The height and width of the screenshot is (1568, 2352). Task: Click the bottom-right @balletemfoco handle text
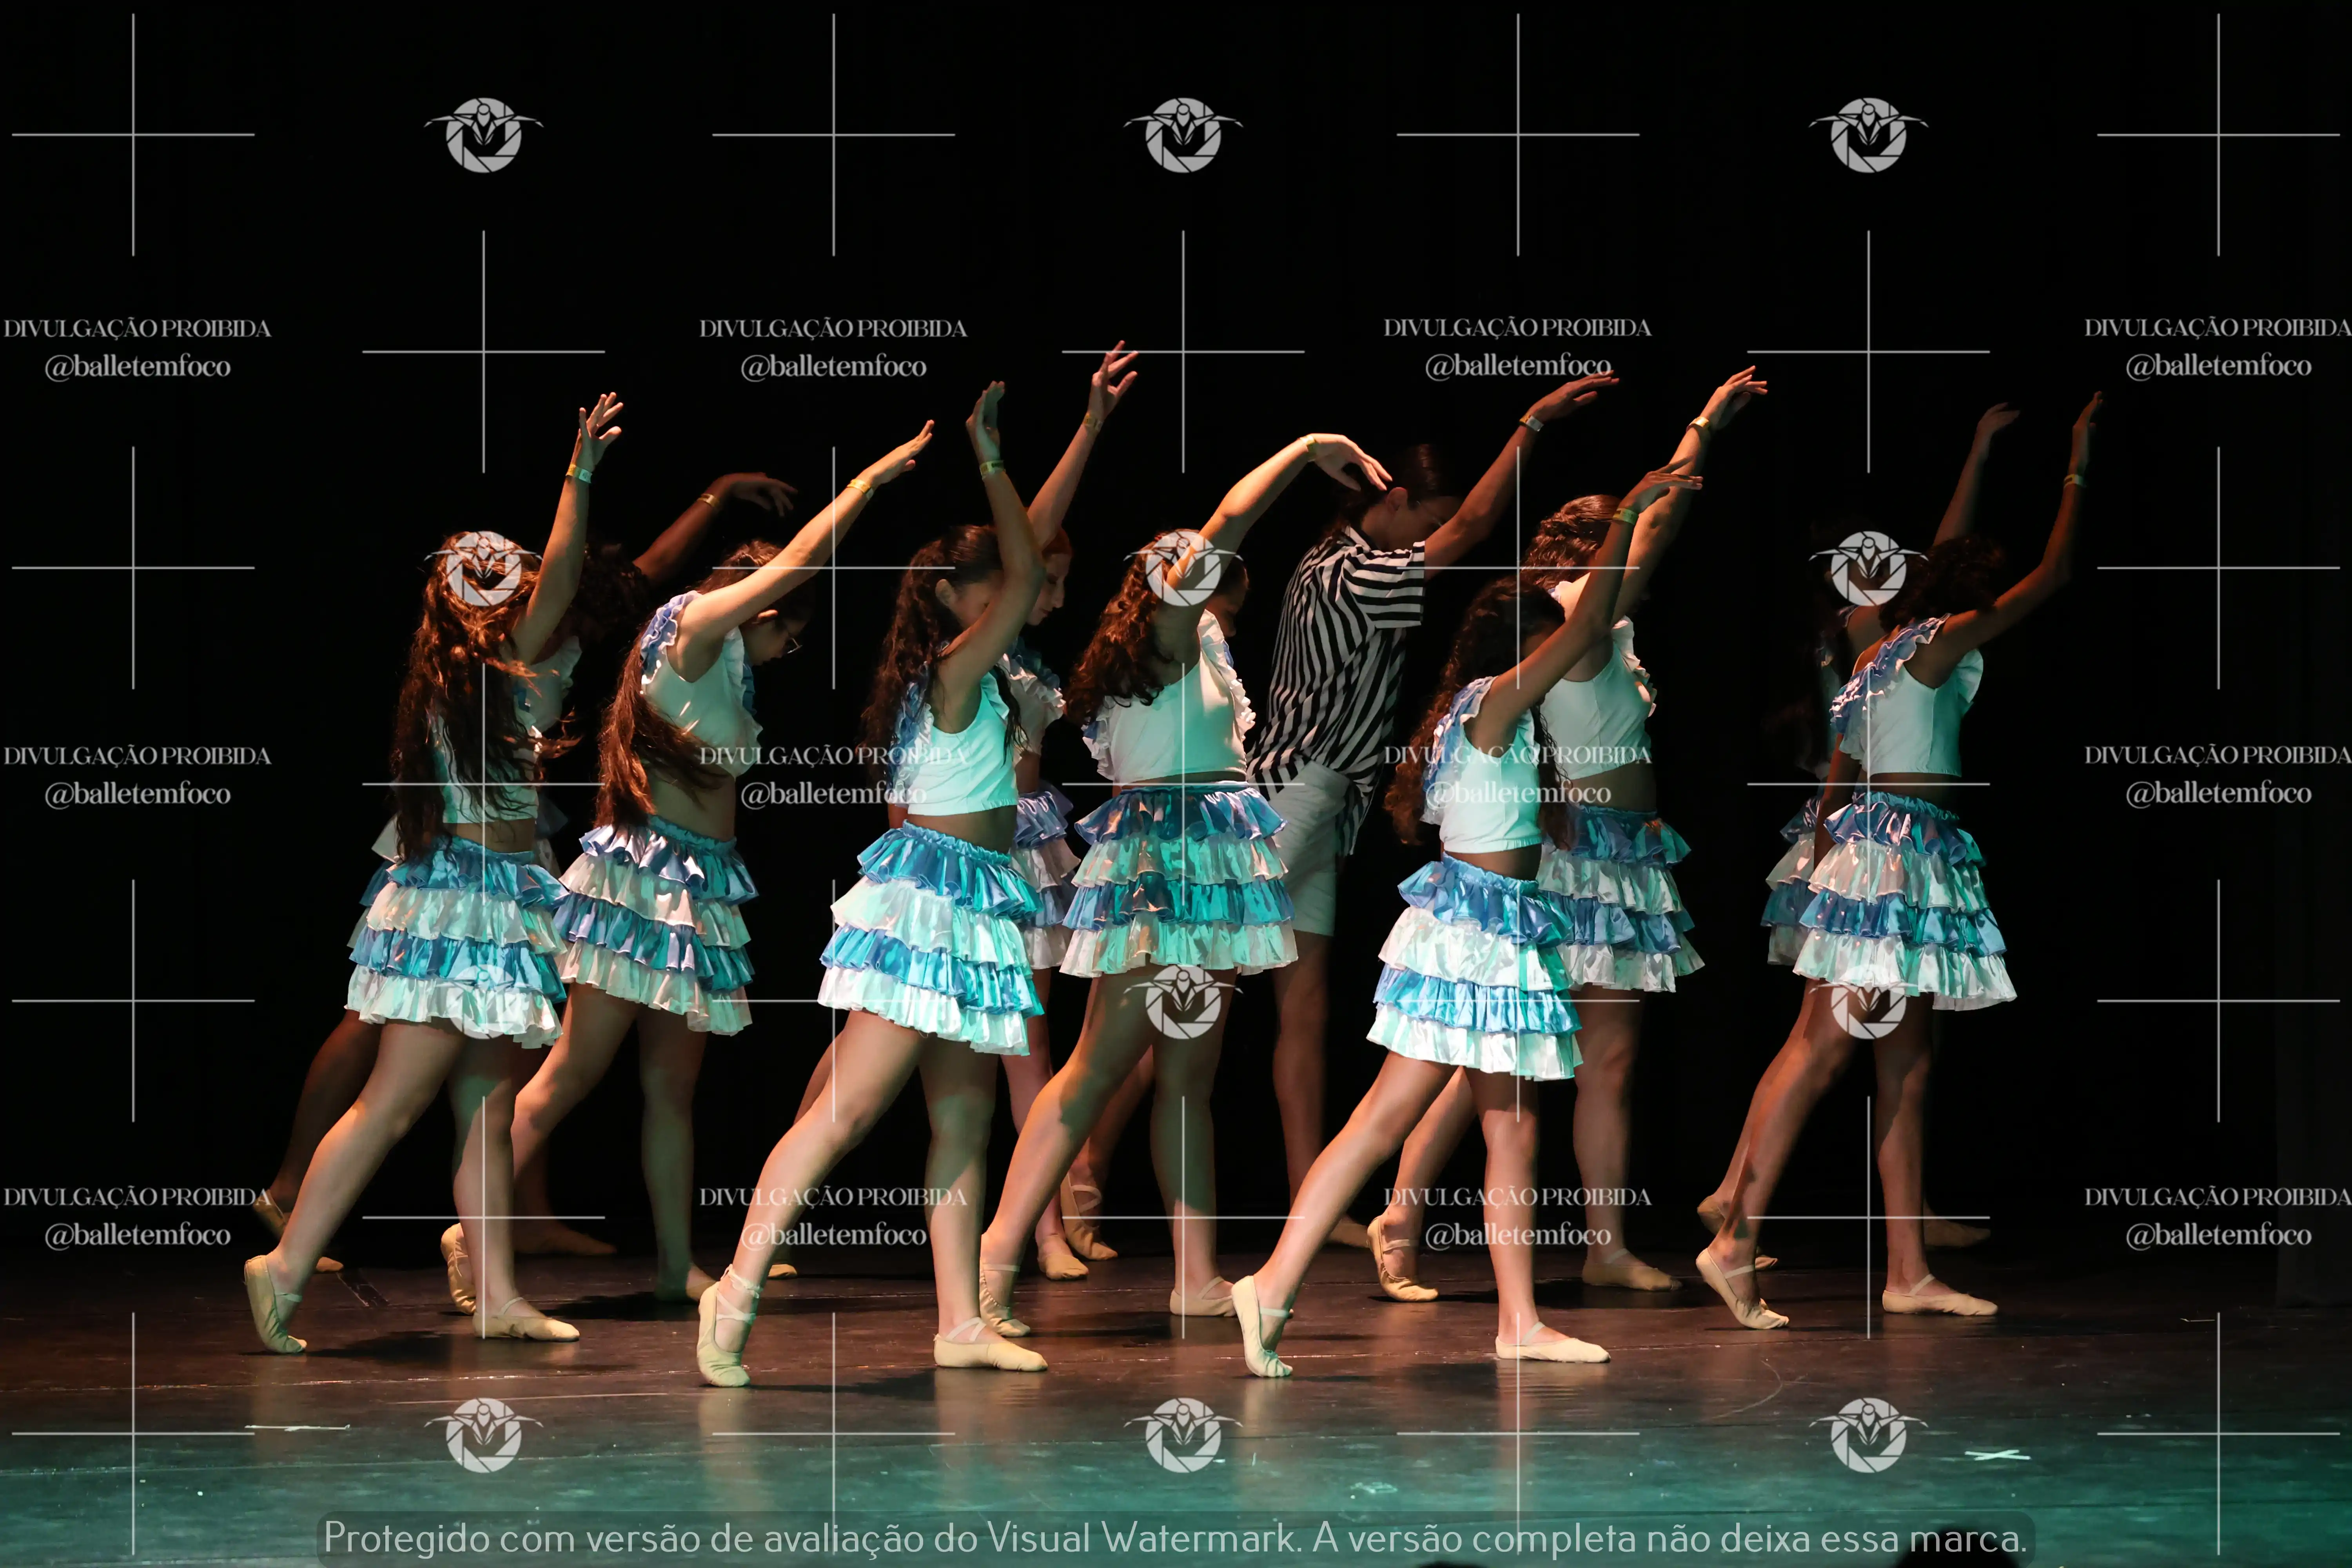[x=2218, y=1235]
